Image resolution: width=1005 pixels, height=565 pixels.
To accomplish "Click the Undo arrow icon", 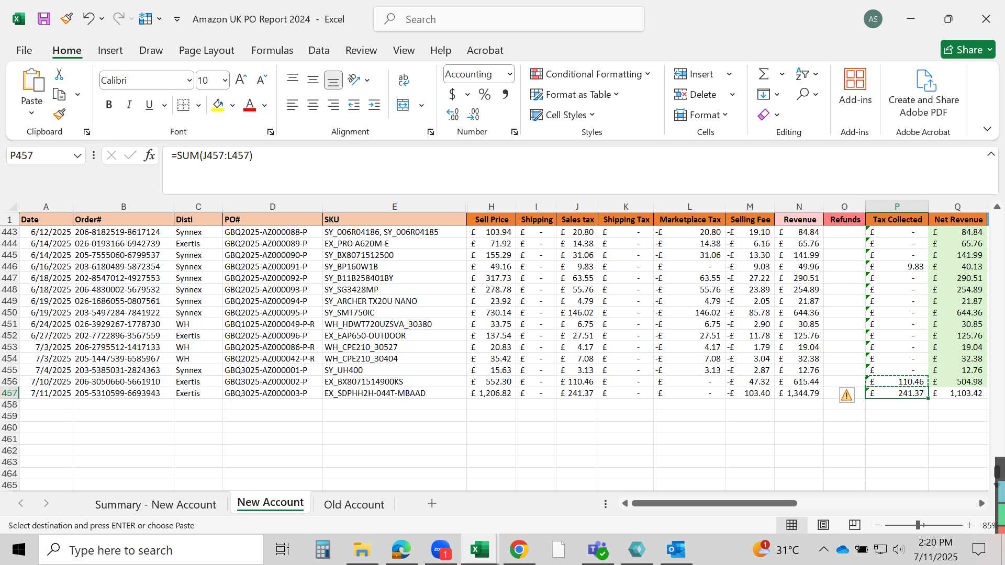I will (88, 19).
